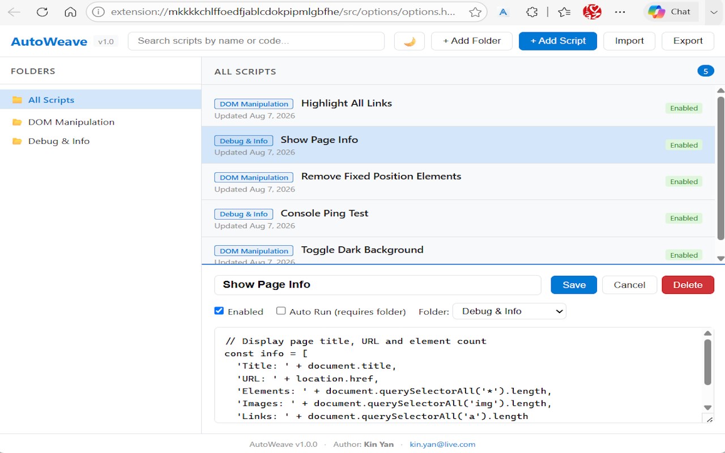Click the v1.0 version badge
The width and height of the screenshot is (725, 453).
pyautogui.click(x=106, y=41)
